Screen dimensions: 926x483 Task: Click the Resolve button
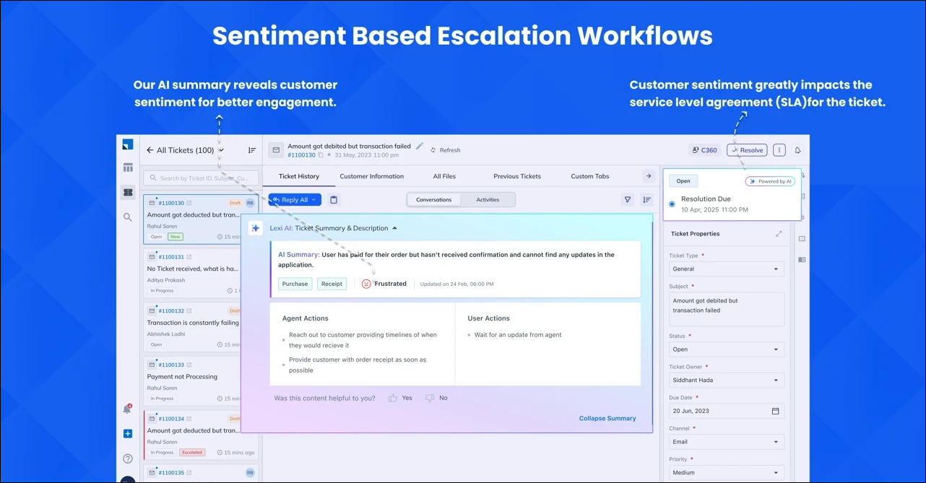click(747, 149)
